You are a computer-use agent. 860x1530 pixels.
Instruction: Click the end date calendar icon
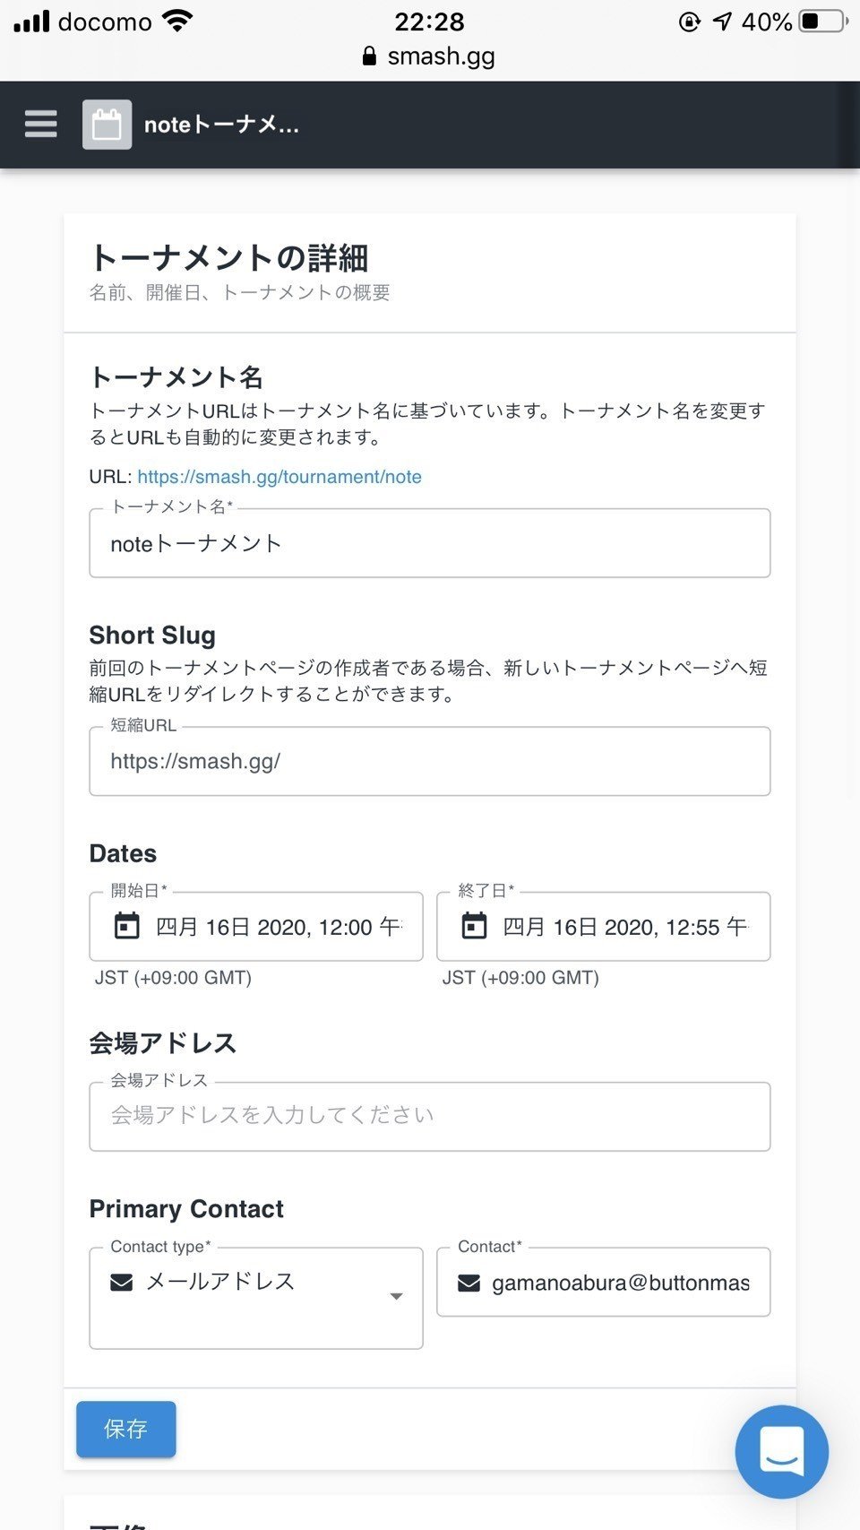[x=474, y=926]
